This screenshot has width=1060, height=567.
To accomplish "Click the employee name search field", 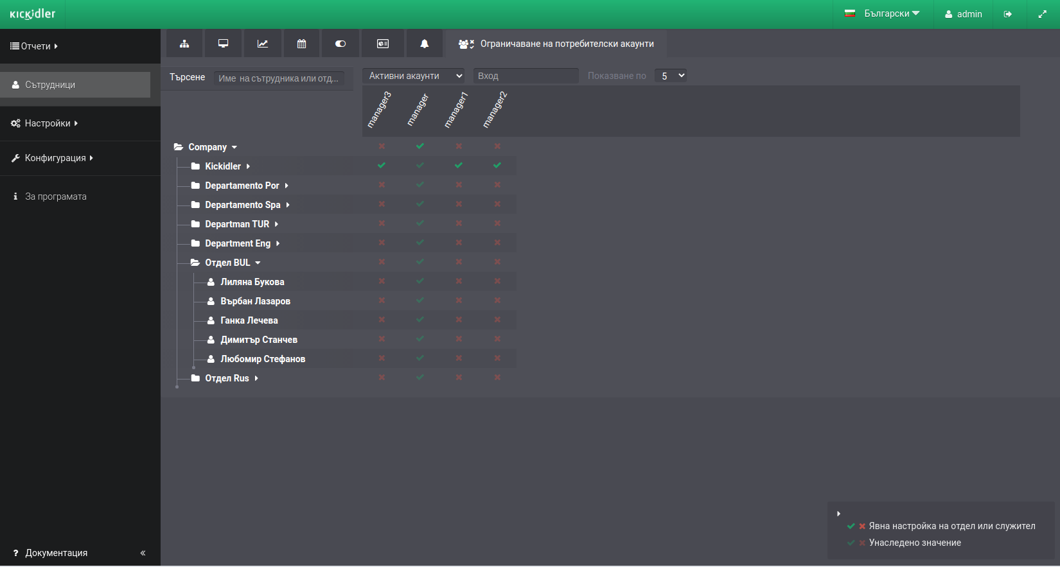I will tap(279, 78).
